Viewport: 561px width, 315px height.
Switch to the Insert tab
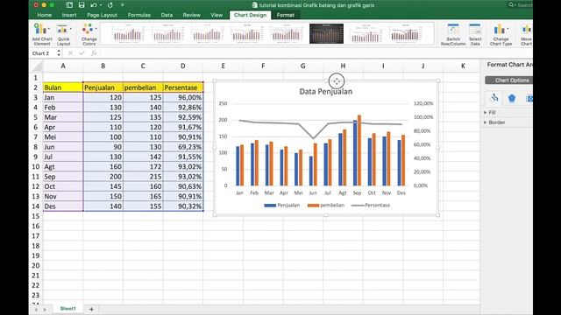(69, 15)
